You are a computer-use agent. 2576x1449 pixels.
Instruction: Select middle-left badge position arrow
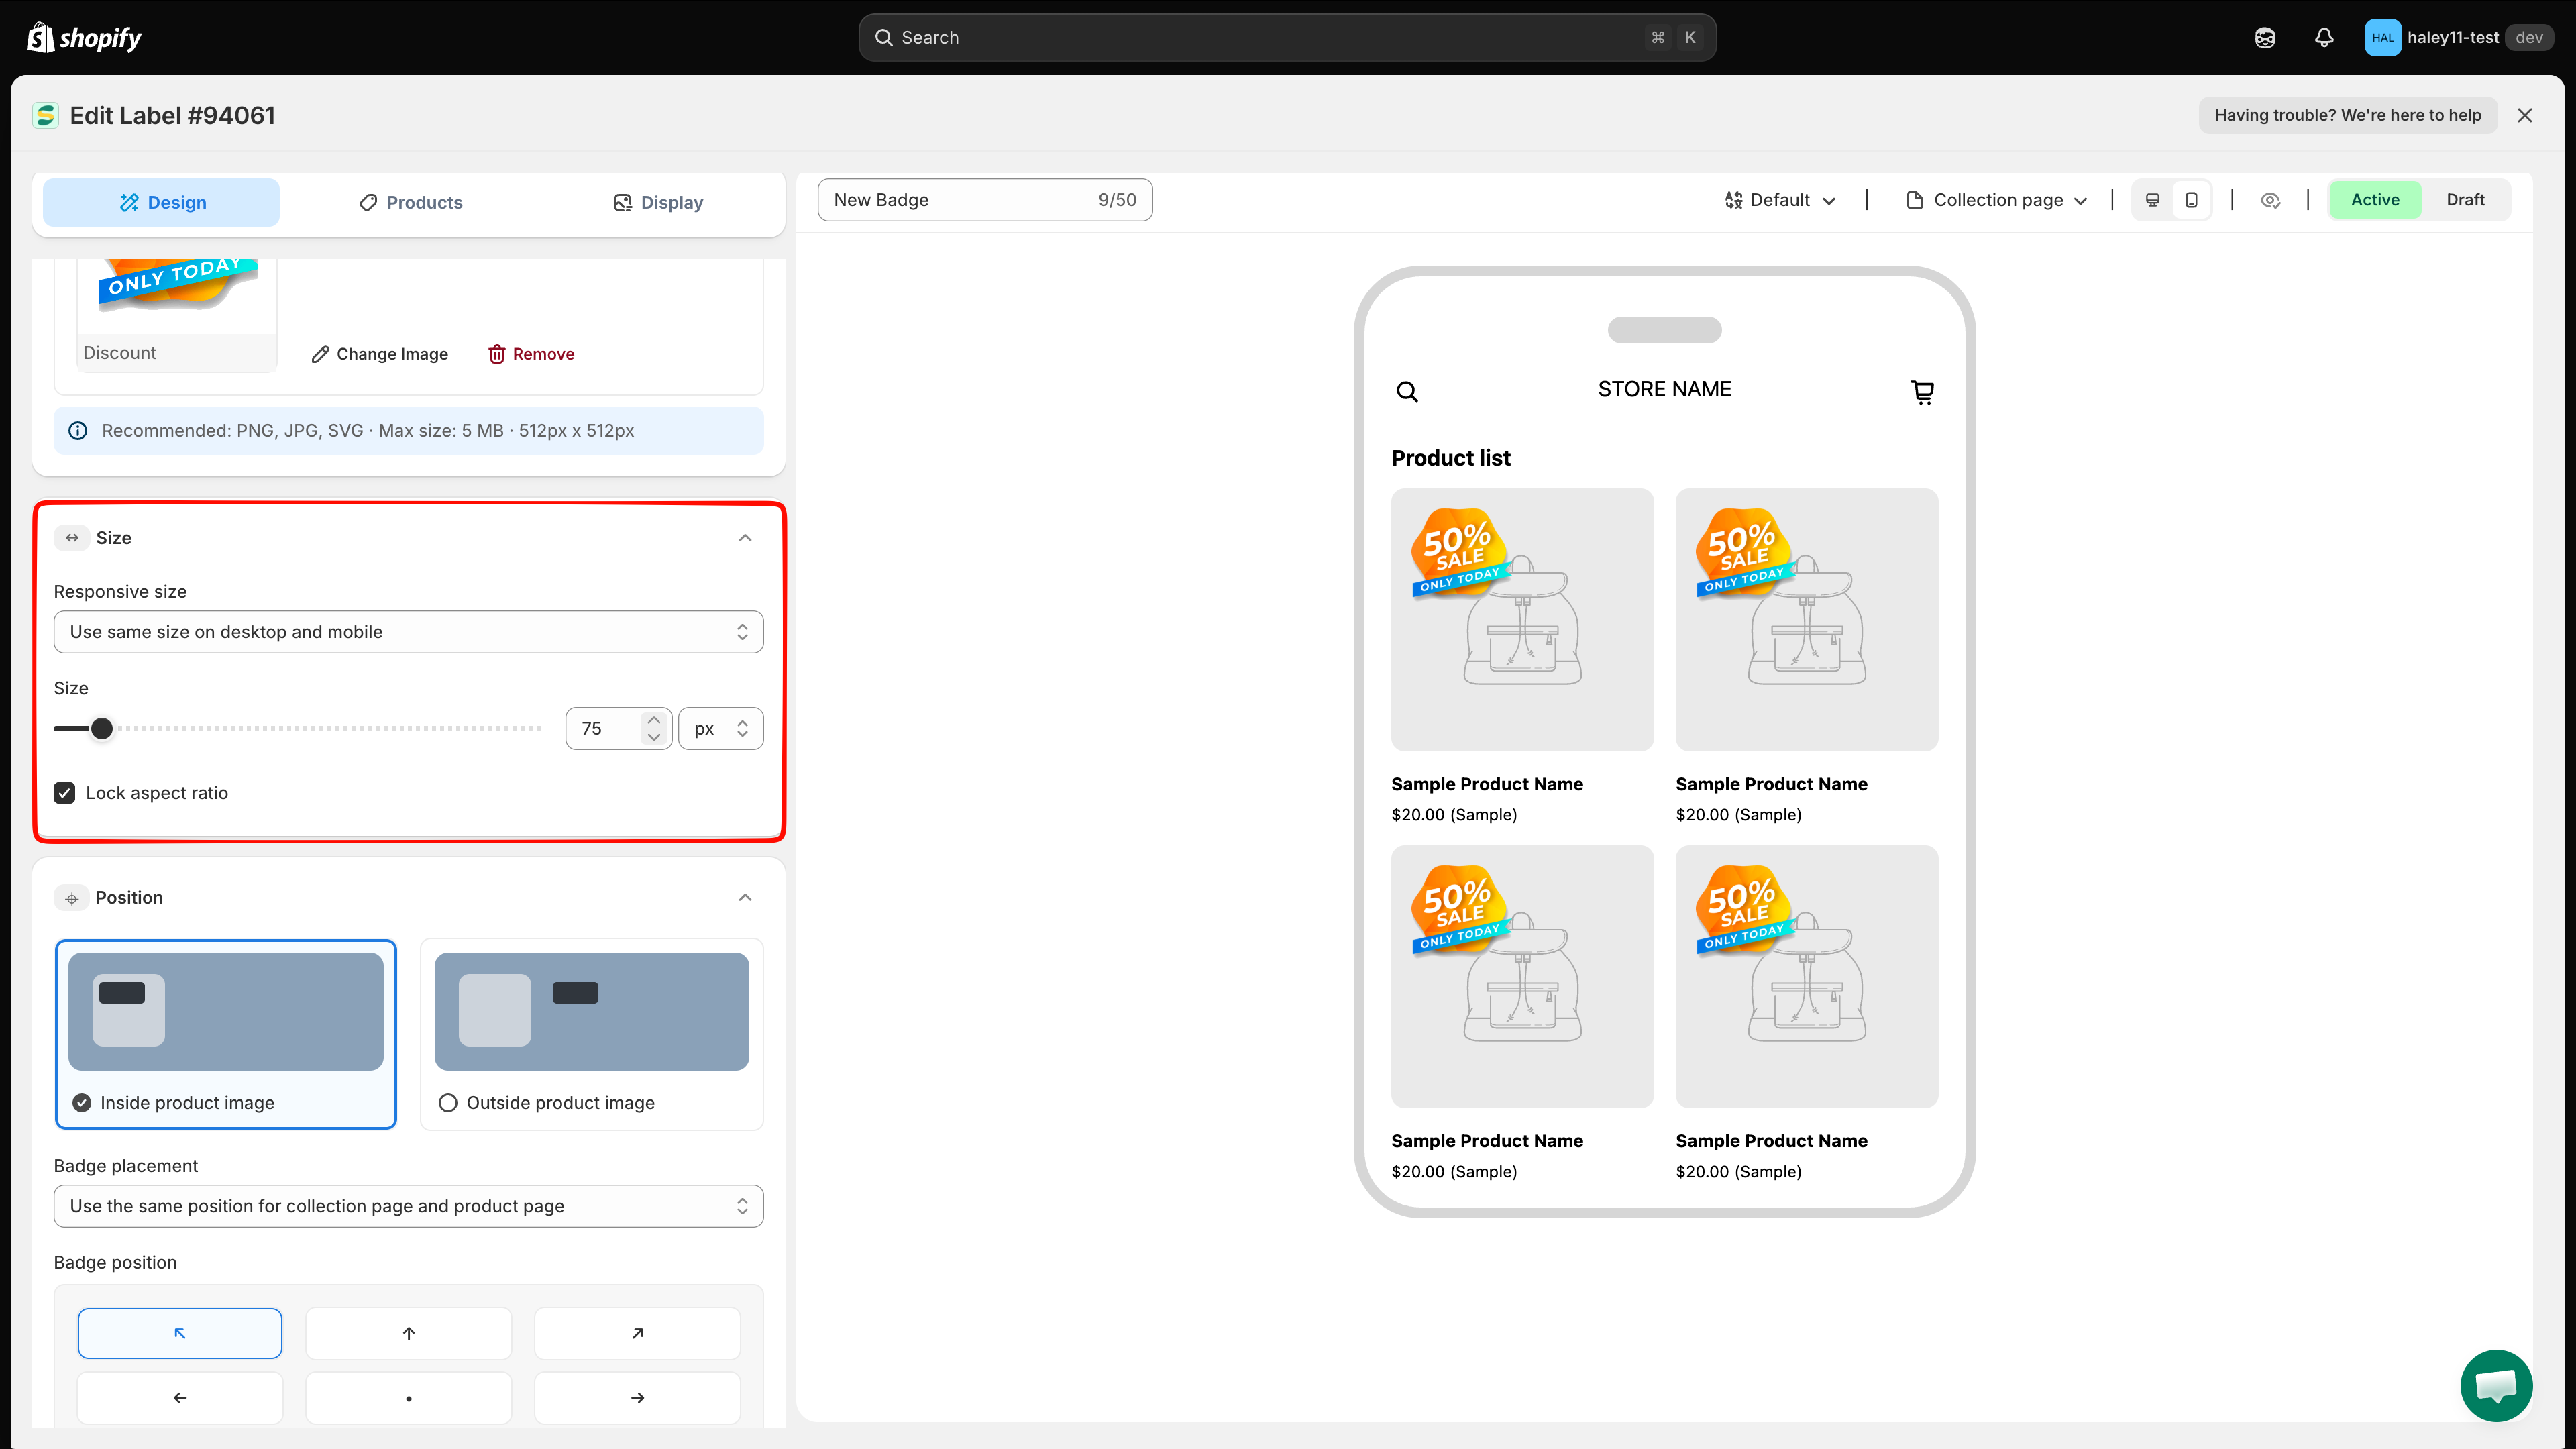click(180, 1397)
